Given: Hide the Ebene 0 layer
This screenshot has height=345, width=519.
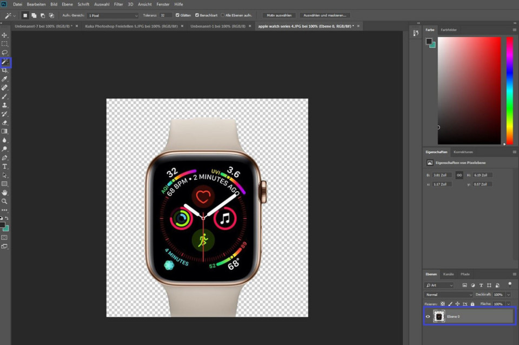Looking at the screenshot, I should [428, 316].
